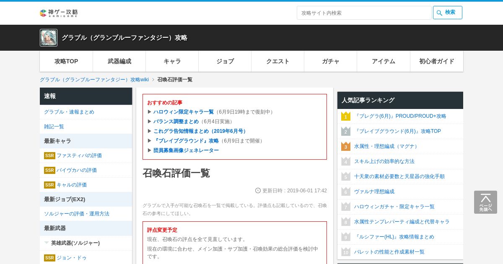Open ファスティバの評価 link
This screenshot has height=264, width=503.
[79, 155]
